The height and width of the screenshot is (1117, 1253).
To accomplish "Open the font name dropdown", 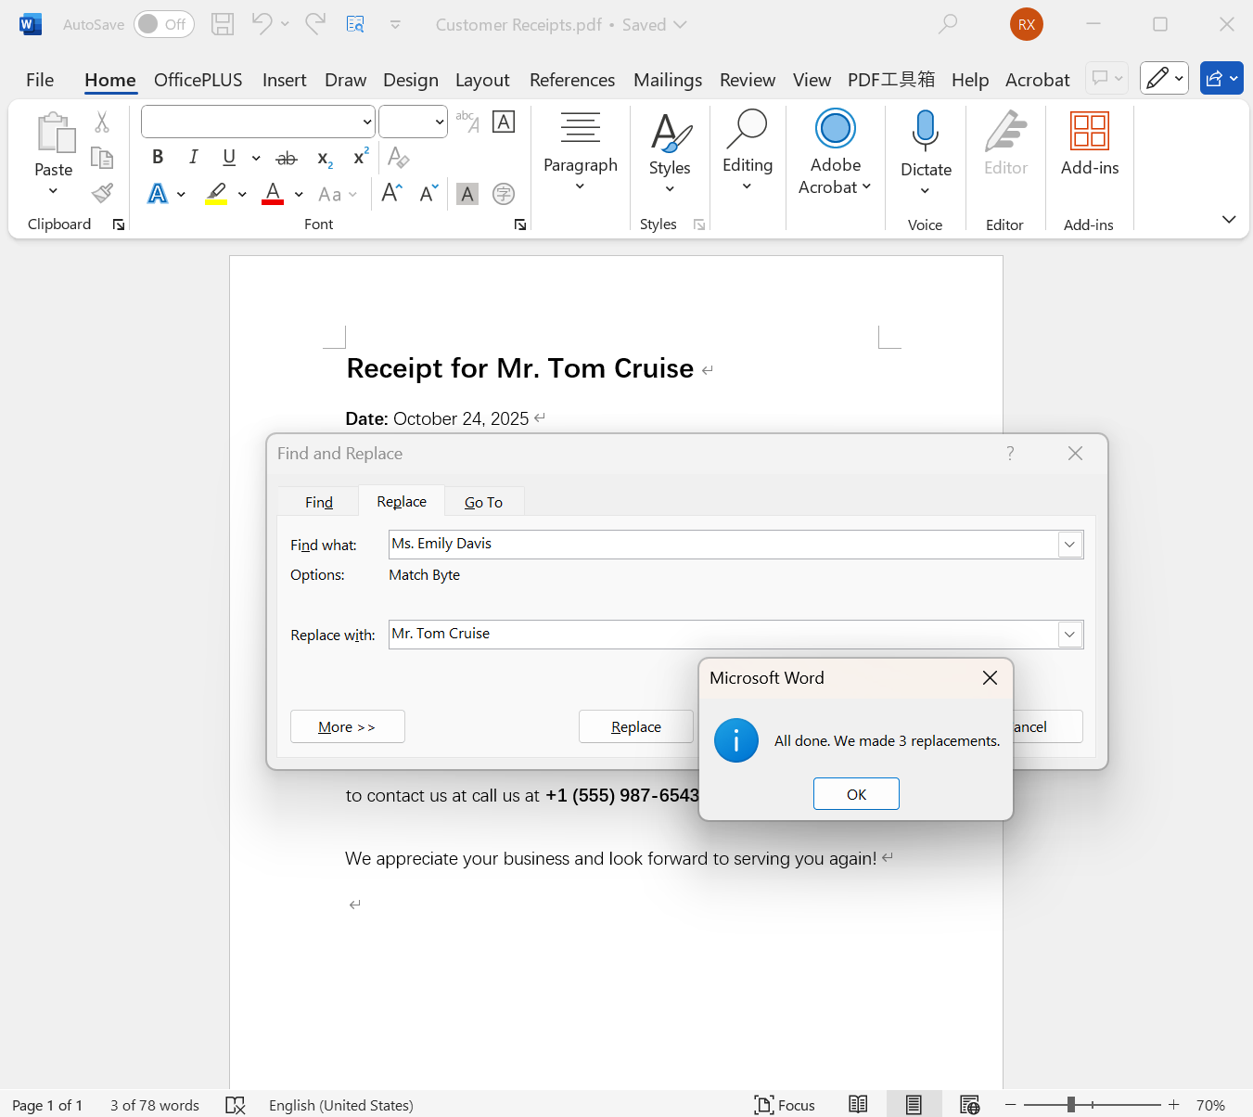I will (367, 122).
